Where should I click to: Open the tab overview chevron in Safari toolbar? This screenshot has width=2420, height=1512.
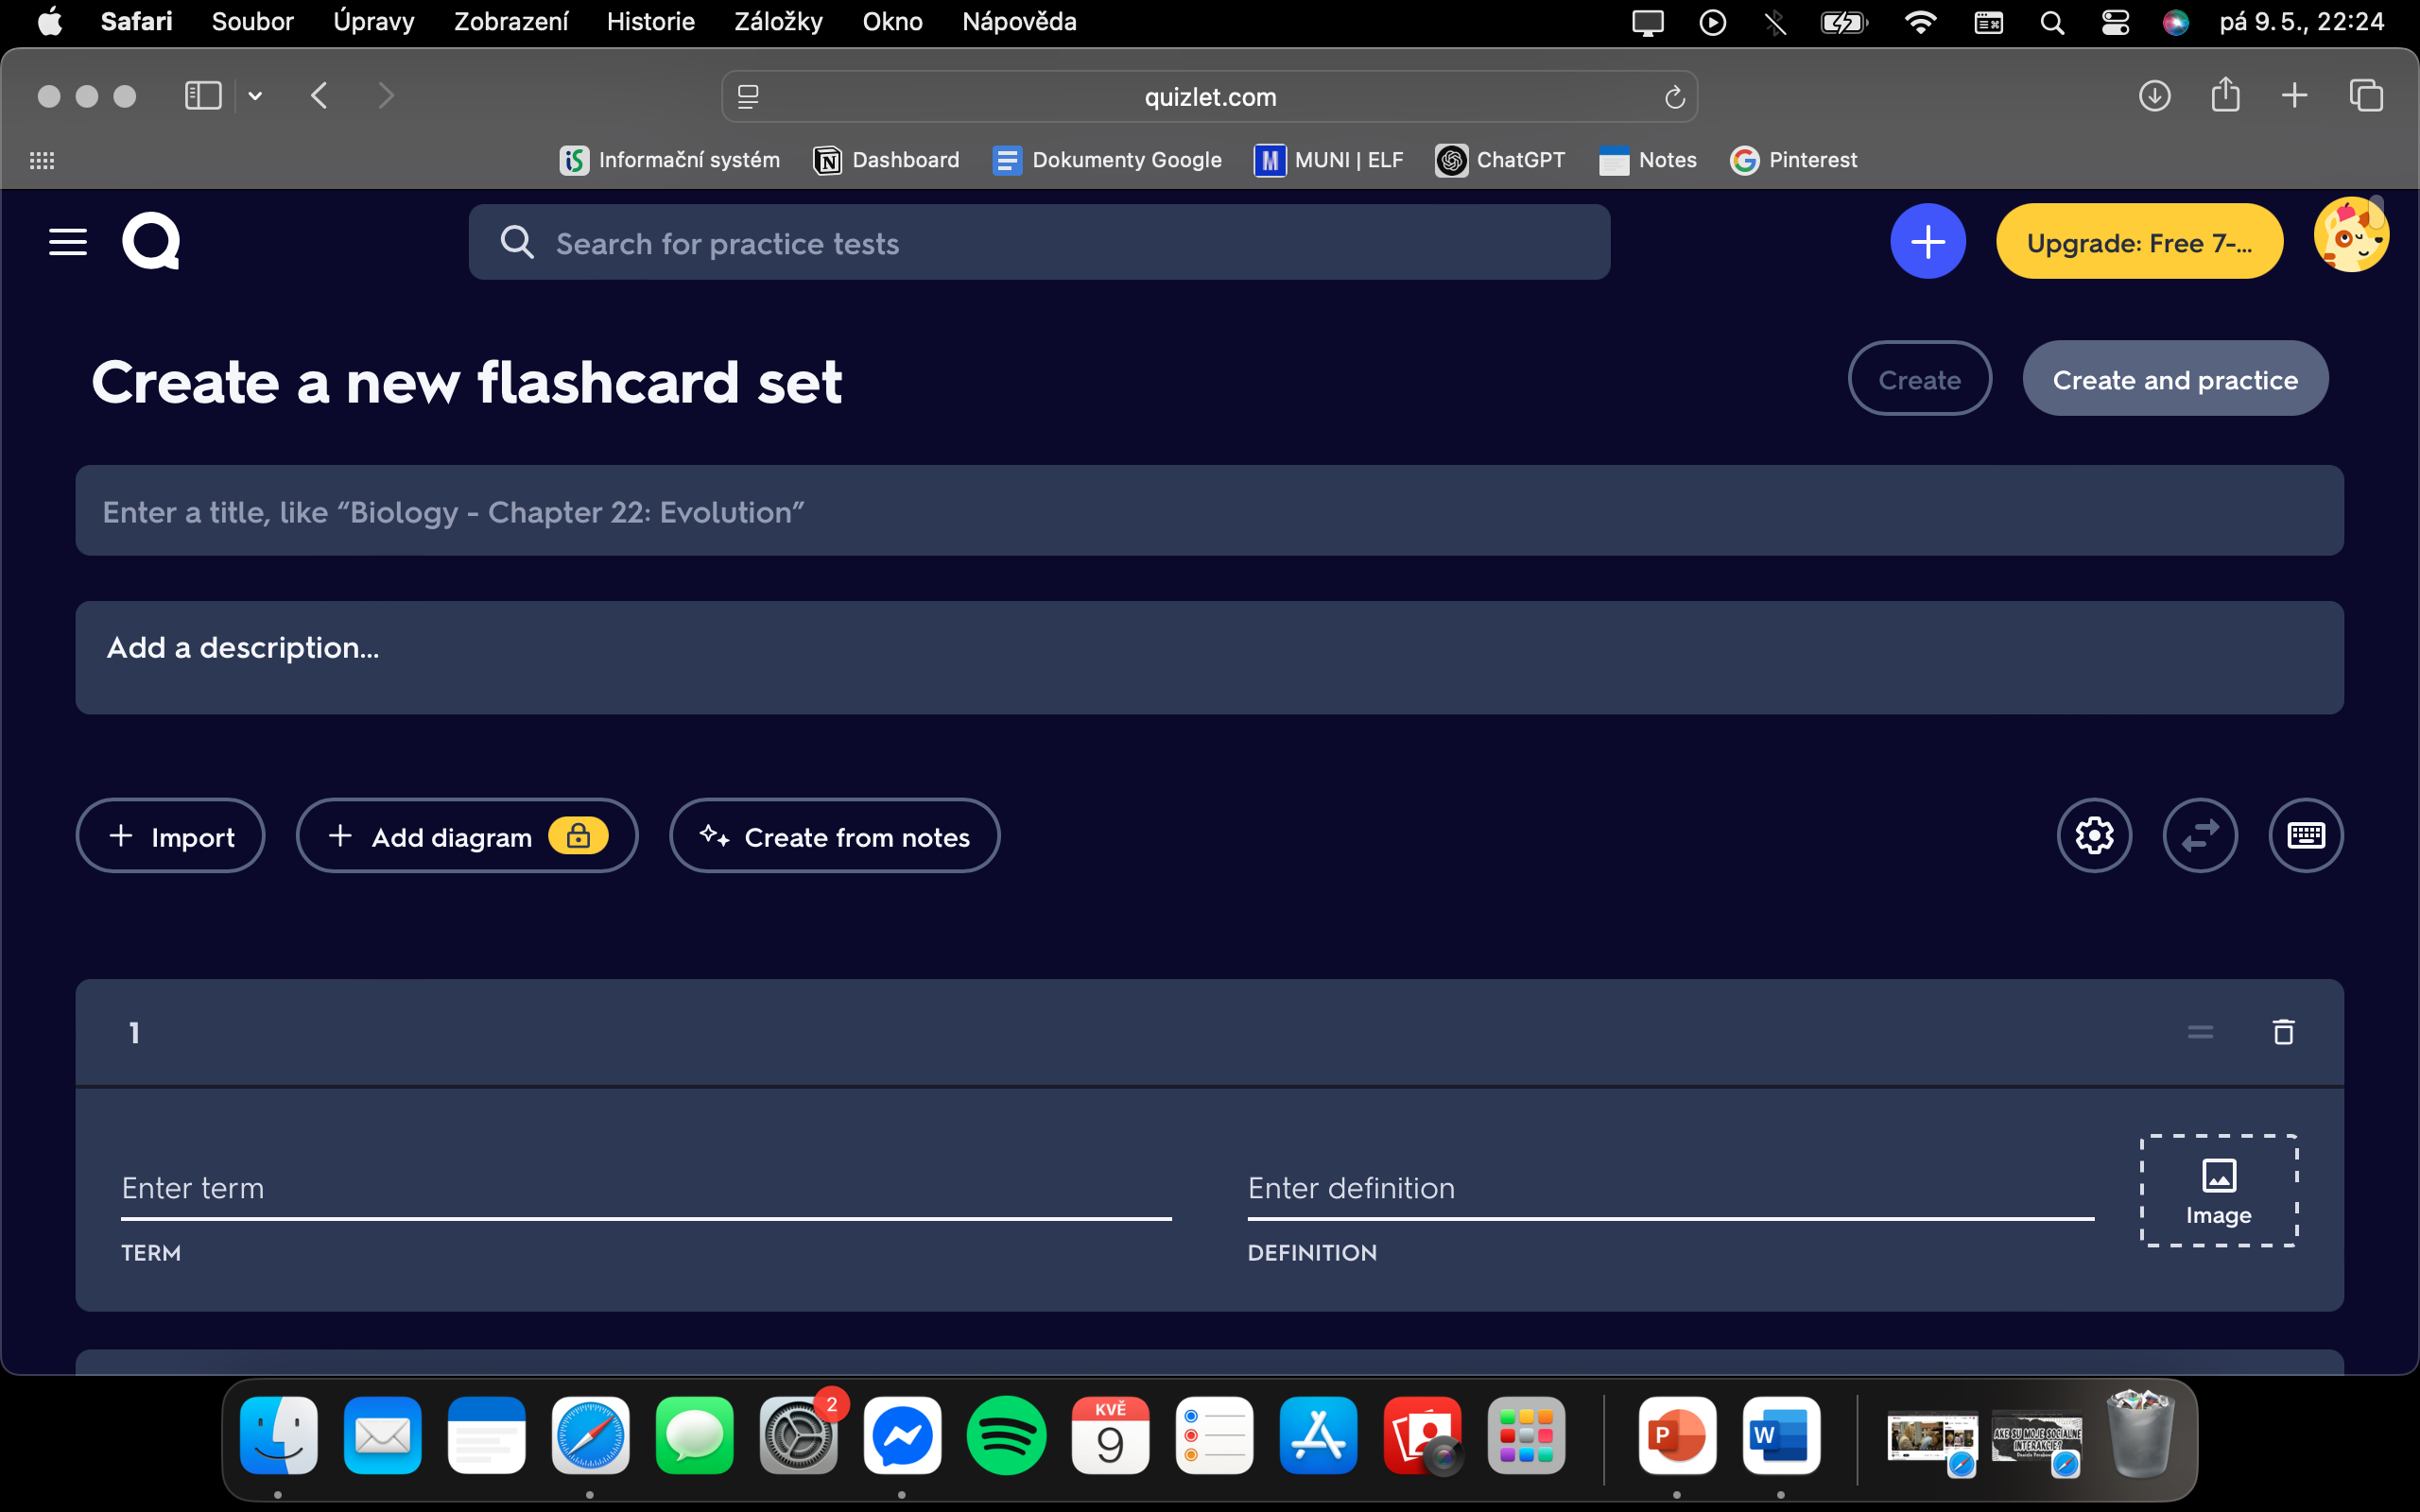[x=254, y=95]
